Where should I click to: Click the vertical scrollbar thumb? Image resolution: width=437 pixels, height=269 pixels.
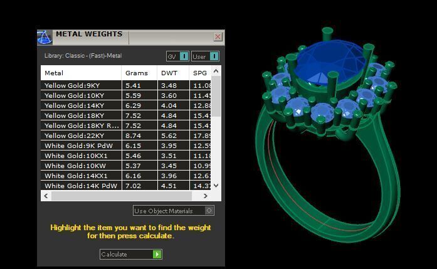[216, 97]
